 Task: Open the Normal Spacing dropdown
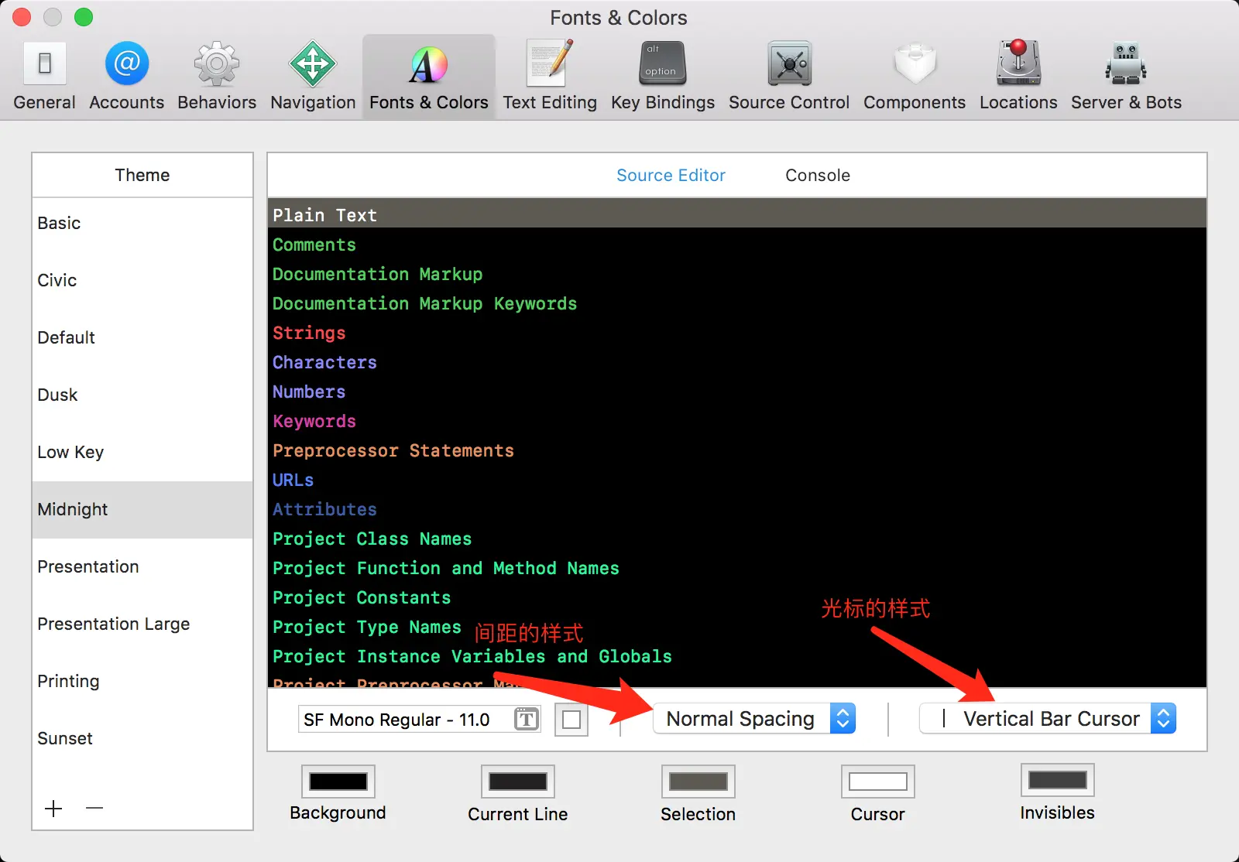(x=754, y=719)
